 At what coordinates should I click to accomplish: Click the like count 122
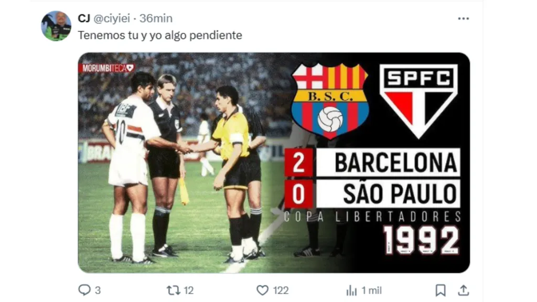coord(280,290)
